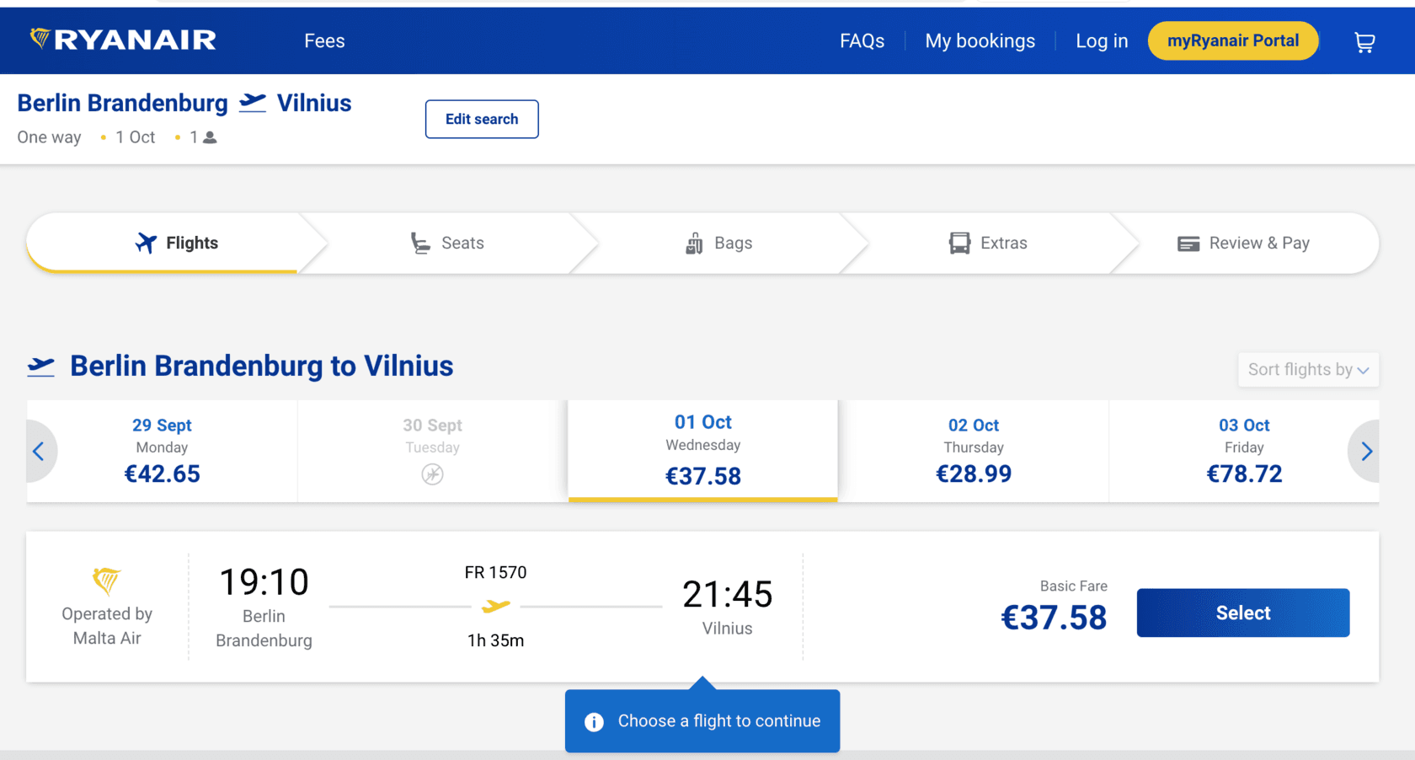
Task: Click the Ryanair logo
Action: point(123,40)
